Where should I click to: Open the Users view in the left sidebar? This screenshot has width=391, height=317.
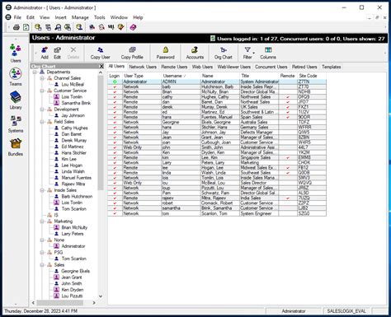click(x=16, y=54)
